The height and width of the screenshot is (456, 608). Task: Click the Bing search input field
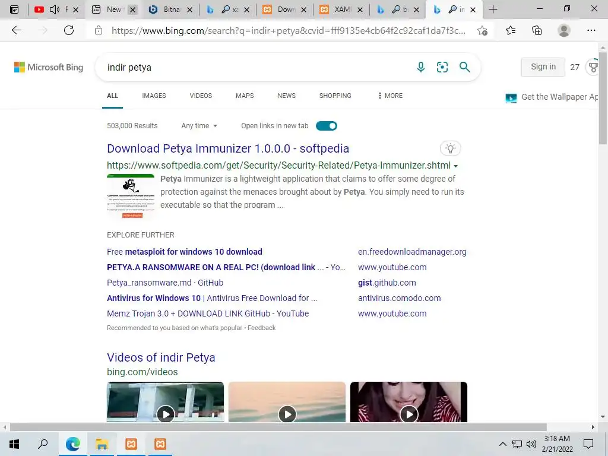click(256, 67)
